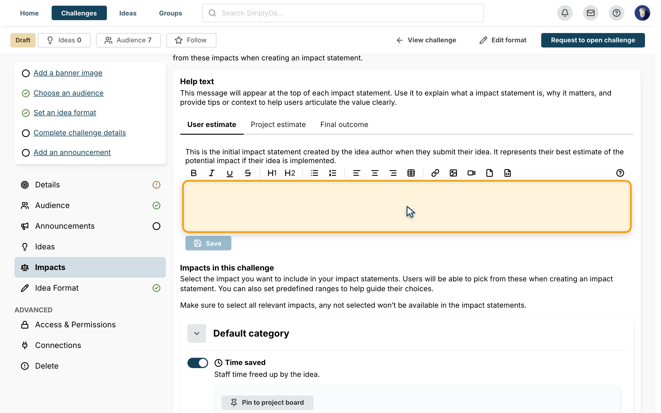Screen dimensions: 661x413
Task: Set Heading 2 style
Action: [290, 173]
